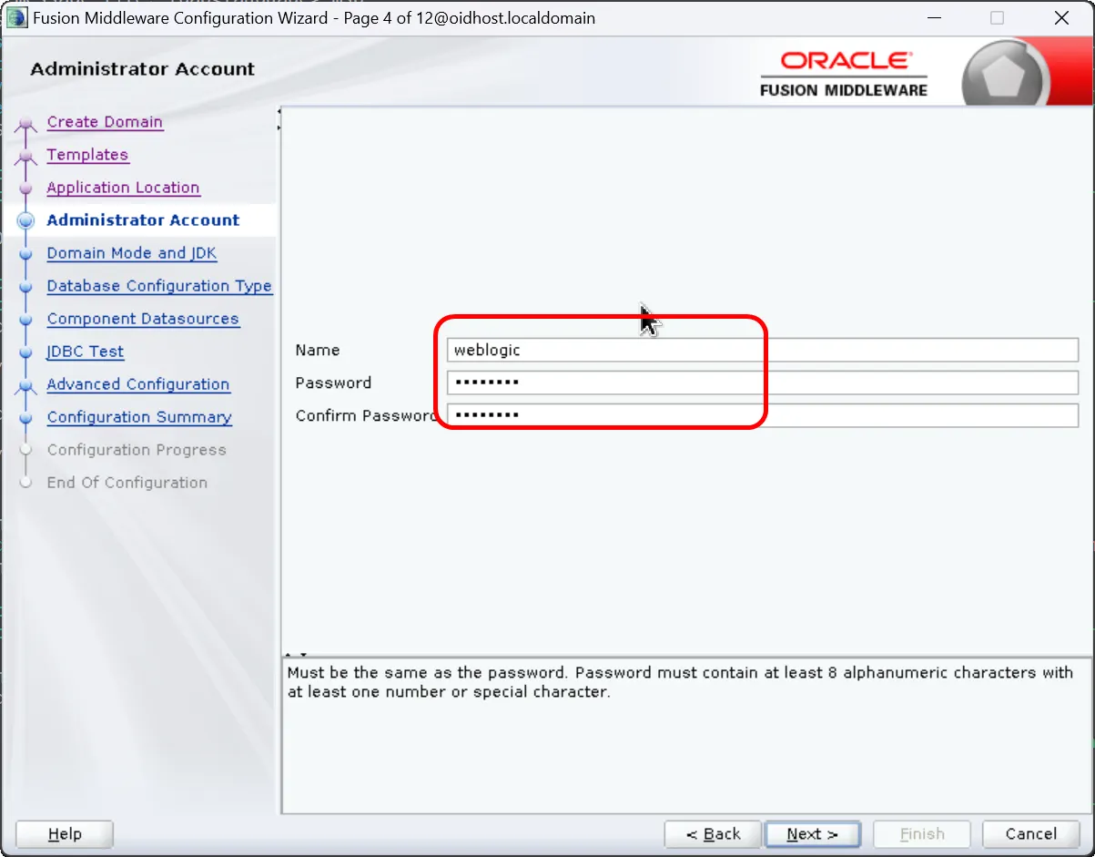Focus the Password input field

point(763,383)
